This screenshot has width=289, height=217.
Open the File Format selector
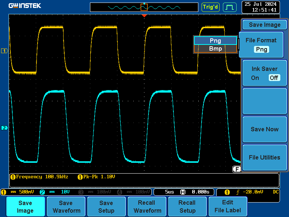(261, 45)
